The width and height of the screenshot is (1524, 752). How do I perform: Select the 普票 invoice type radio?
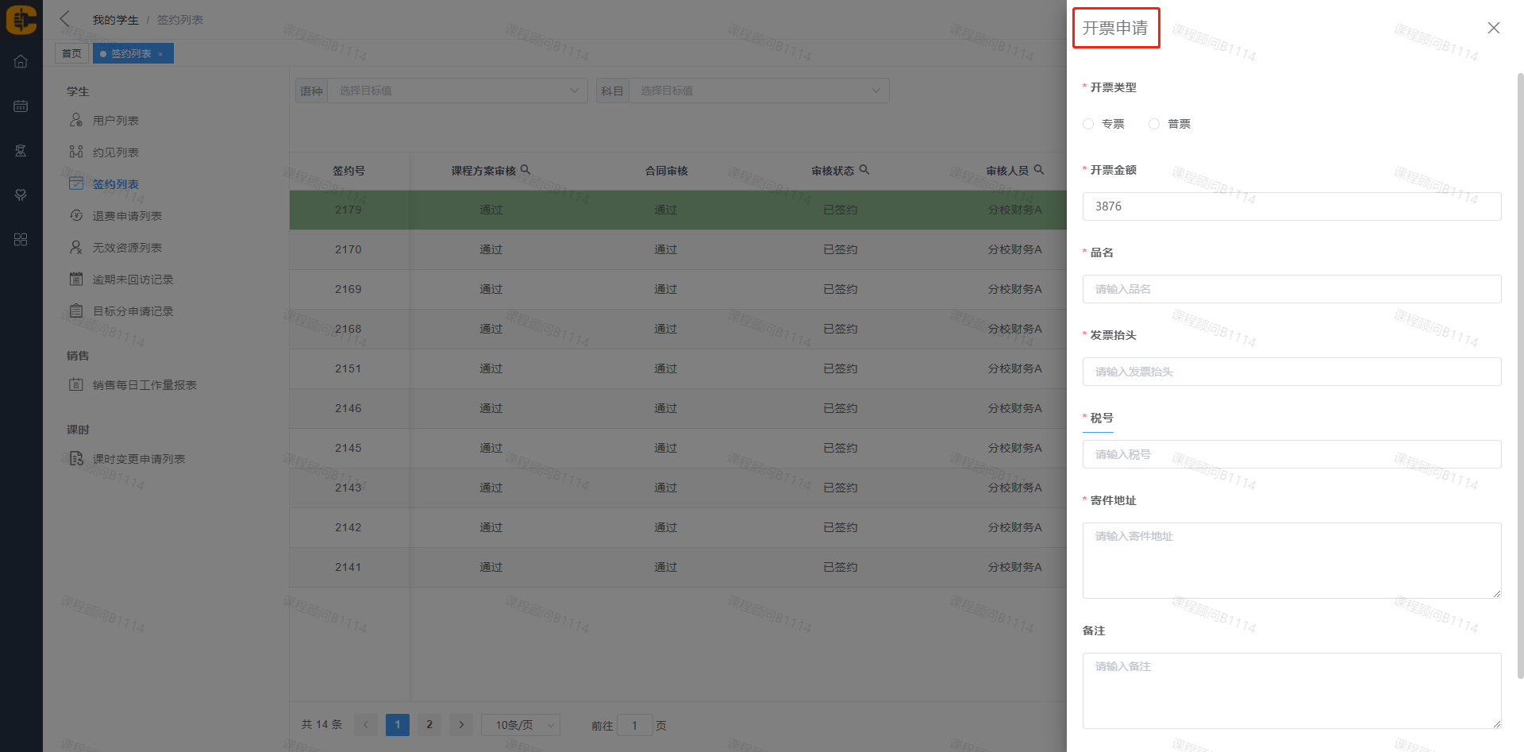(1154, 124)
